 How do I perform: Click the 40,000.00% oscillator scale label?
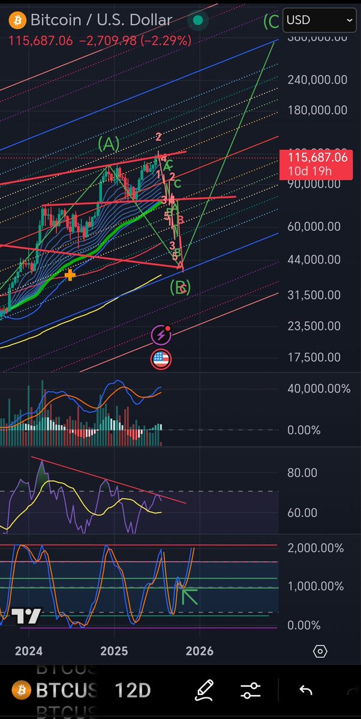[319, 389]
